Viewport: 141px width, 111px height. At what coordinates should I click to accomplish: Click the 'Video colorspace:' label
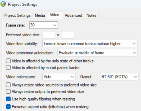point(21,77)
